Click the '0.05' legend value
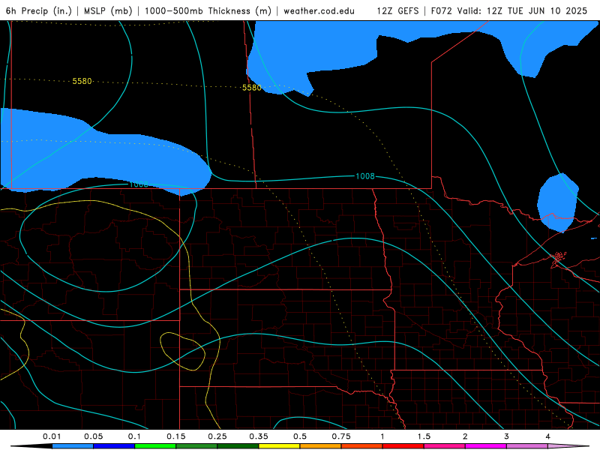This screenshot has height=450, width=600. point(93,436)
